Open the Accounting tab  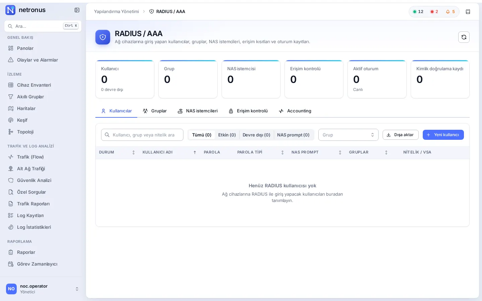[x=295, y=111]
